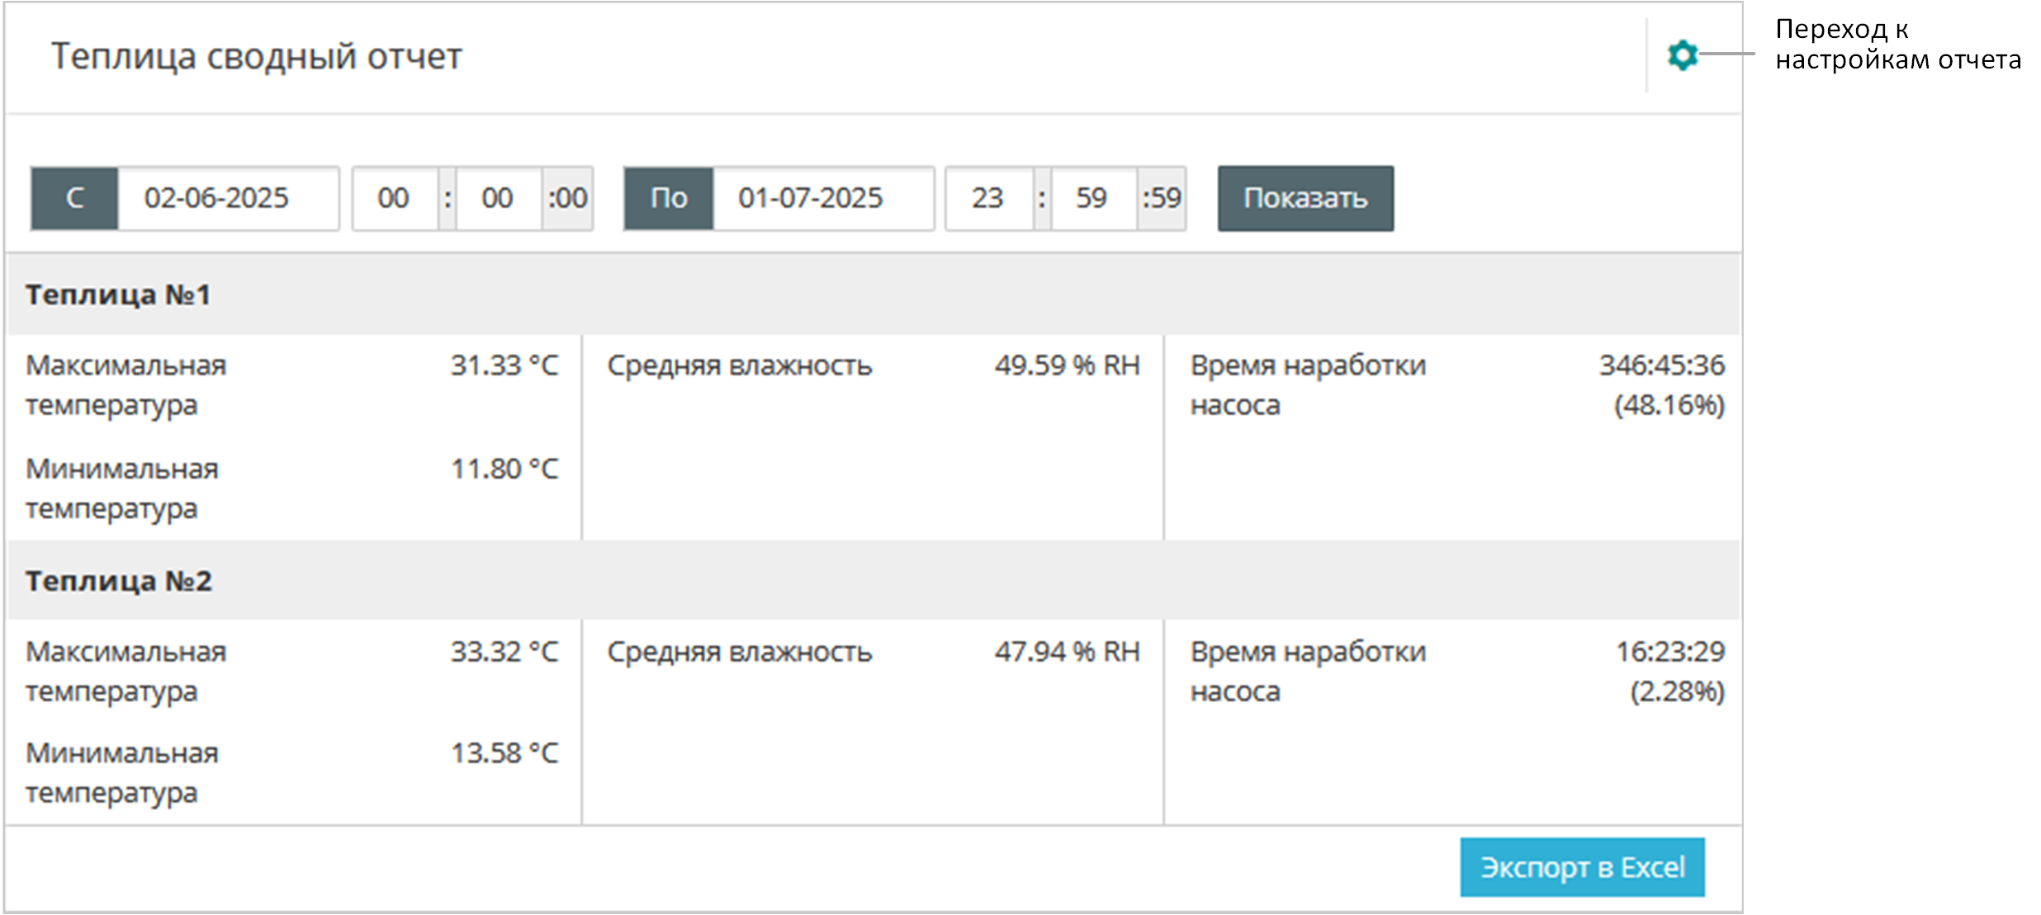Open report settings via gear icon
This screenshot has height=915, width=2041.
coord(1682,55)
